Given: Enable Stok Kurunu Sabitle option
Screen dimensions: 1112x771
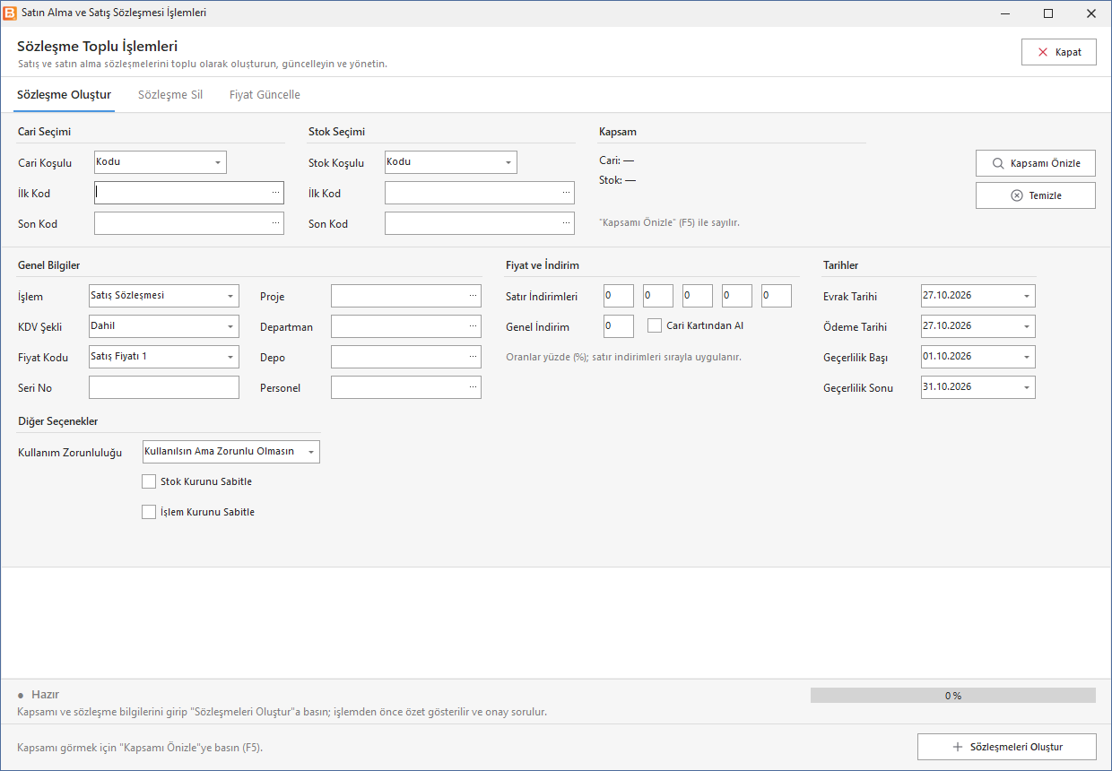Looking at the screenshot, I should tap(149, 481).
